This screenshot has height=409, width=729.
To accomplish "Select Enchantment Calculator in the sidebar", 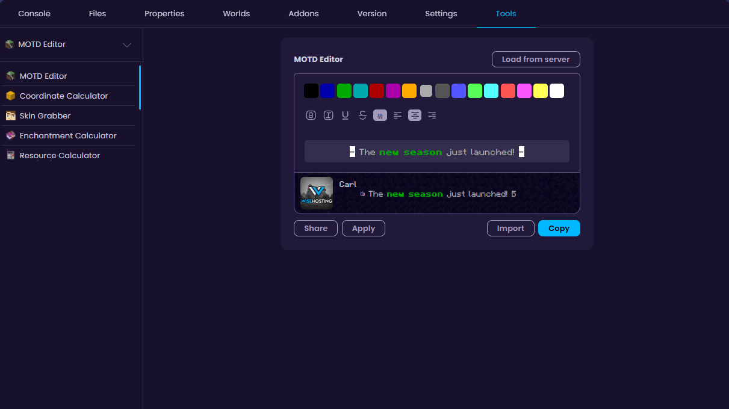I will coord(68,135).
